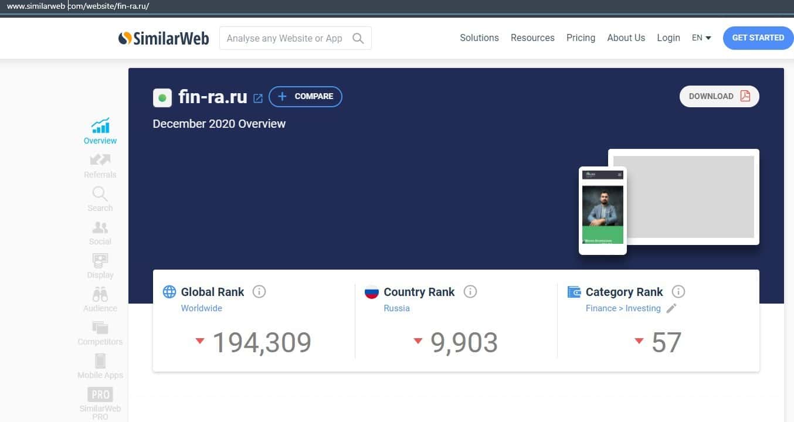The image size is (794, 422).
Task: Click the Finance > Investing category link
Action: tap(623, 308)
